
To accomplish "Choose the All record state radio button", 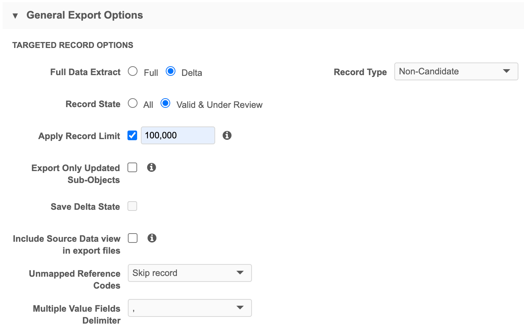I will pyautogui.click(x=133, y=103).
